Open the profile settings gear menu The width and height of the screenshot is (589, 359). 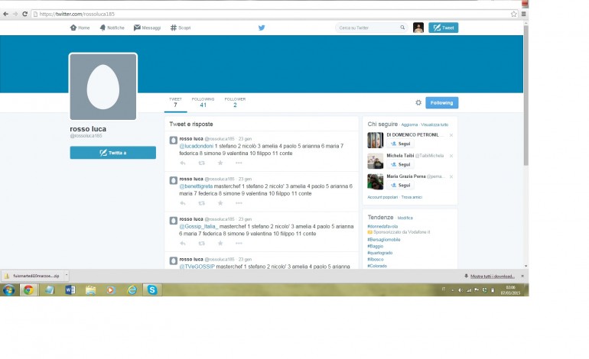pyautogui.click(x=418, y=102)
